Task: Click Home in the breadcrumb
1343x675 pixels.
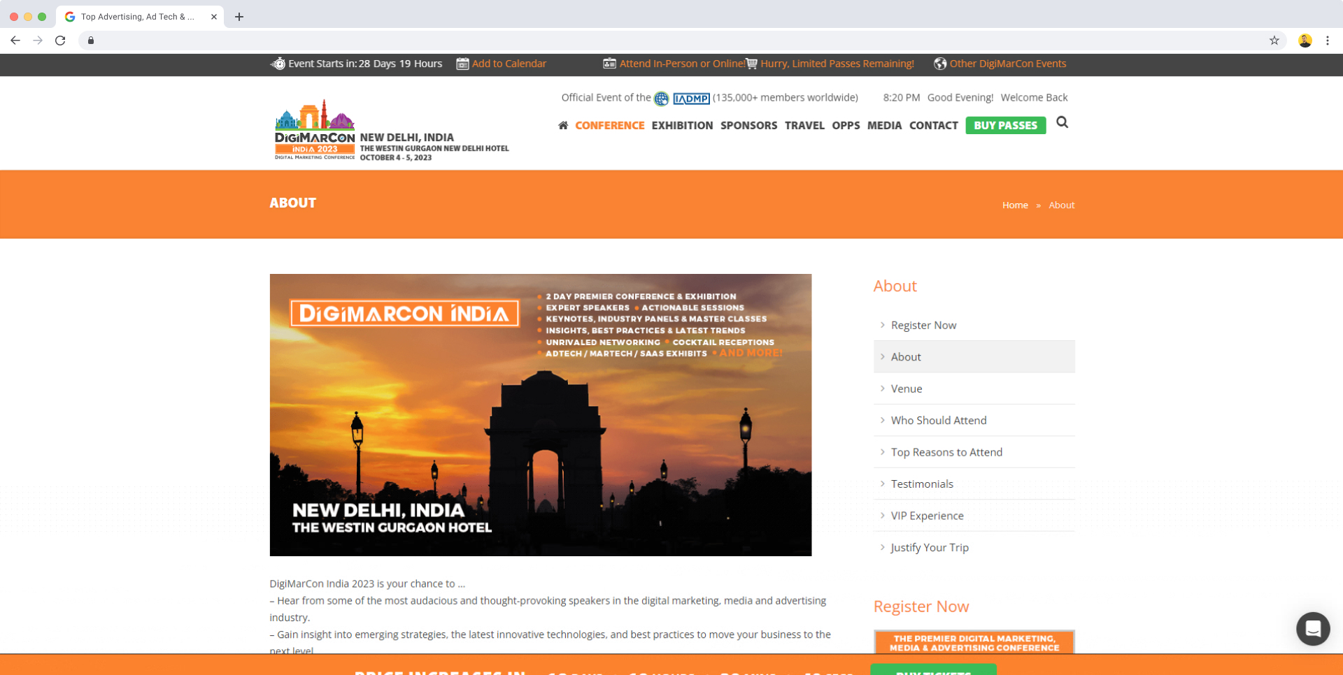Action: (1015, 205)
